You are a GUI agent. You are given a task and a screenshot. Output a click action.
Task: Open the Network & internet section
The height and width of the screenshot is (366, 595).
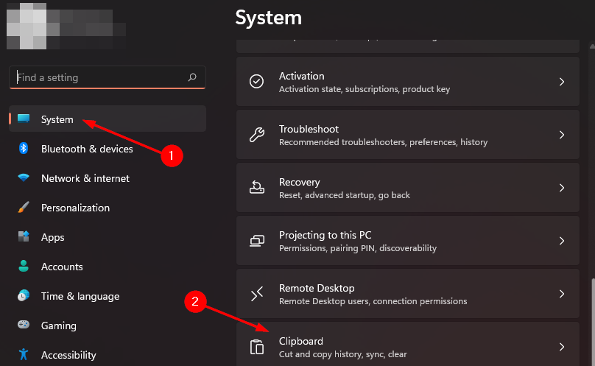coord(85,178)
